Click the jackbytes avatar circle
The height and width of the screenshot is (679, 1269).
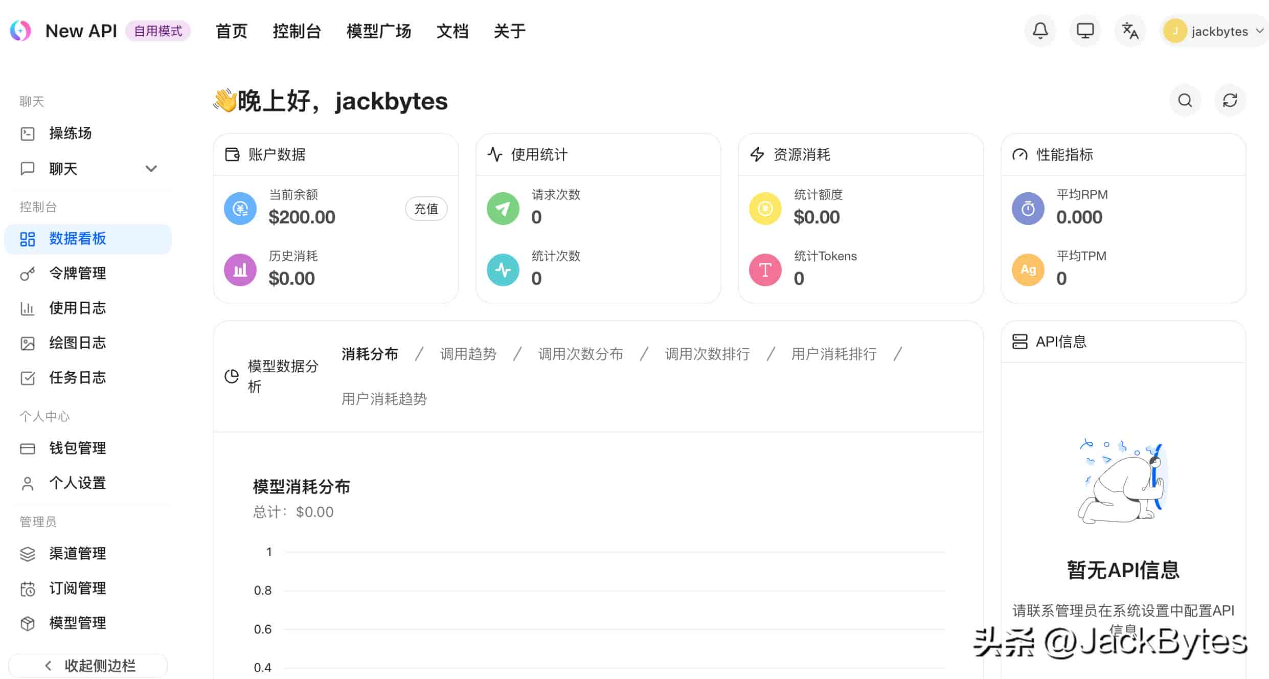[1175, 31]
